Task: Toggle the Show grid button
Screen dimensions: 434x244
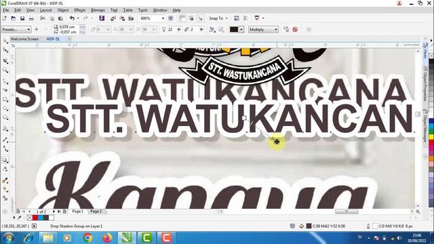Action: click(x=191, y=18)
